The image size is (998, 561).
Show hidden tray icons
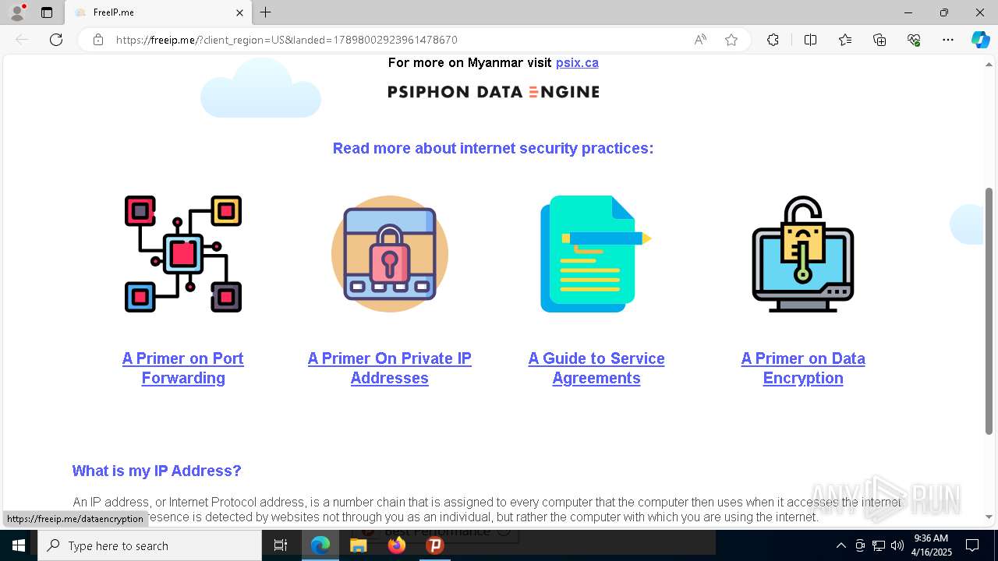(x=841, y=545)
